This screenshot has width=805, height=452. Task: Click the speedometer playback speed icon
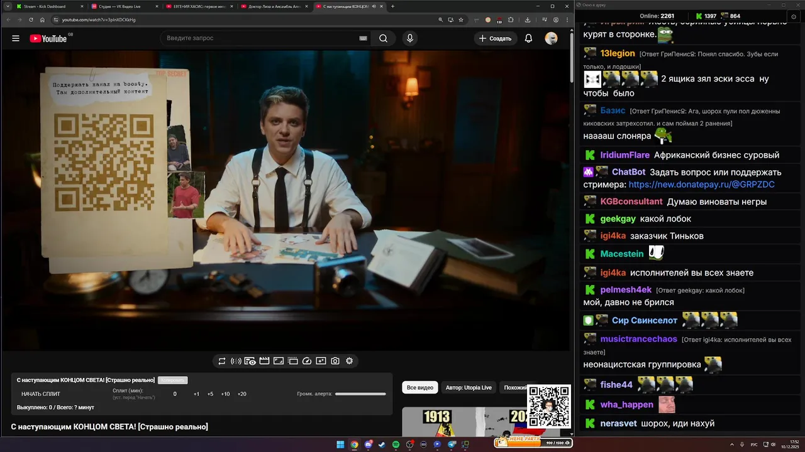click(x=307, y=361)
